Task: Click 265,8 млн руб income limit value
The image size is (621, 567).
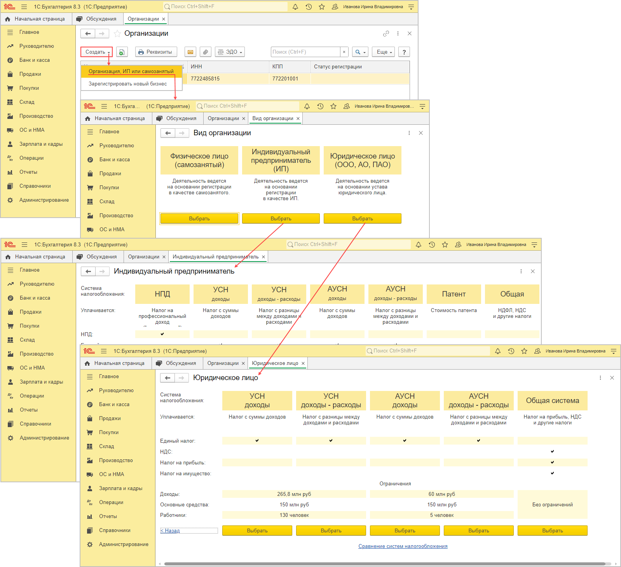Action: (294, 494)
